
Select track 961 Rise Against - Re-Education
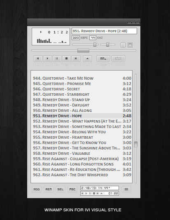(82, 170)
